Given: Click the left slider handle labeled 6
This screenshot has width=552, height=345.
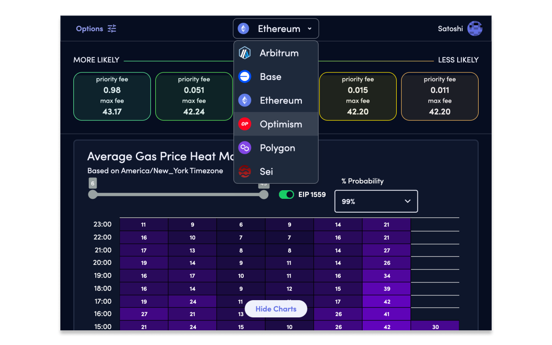Looking at the screenshot, I should pos(93,194).
